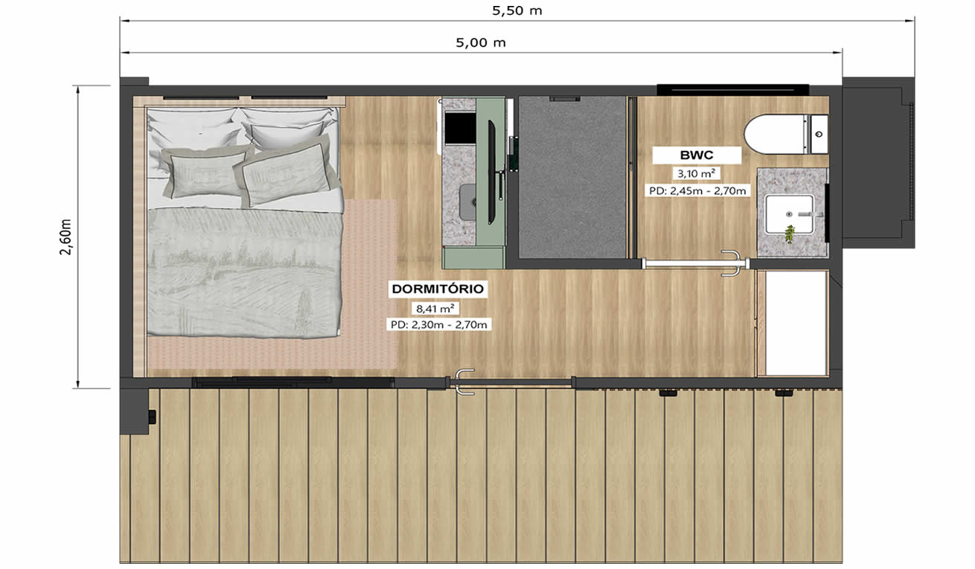The width and height of the screenshot is (975, 569).
Task: Click the large gray rectangular area
Action: [x=572, y=177]
